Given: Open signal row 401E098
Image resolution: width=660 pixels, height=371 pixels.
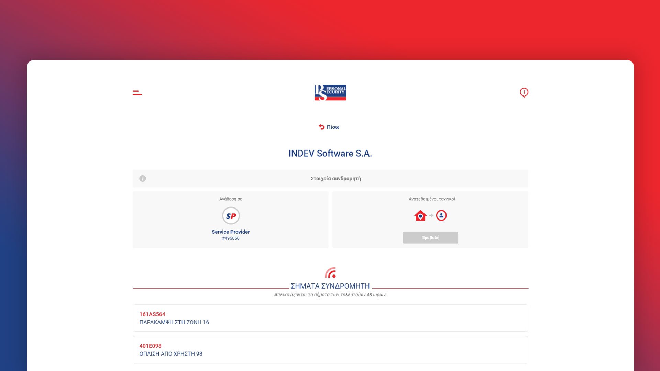Looking at the screenshot, I should [x=330, y=350].
